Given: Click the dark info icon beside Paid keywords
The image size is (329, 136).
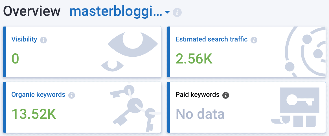Looking at the screenshot, I should pos(225,95).
